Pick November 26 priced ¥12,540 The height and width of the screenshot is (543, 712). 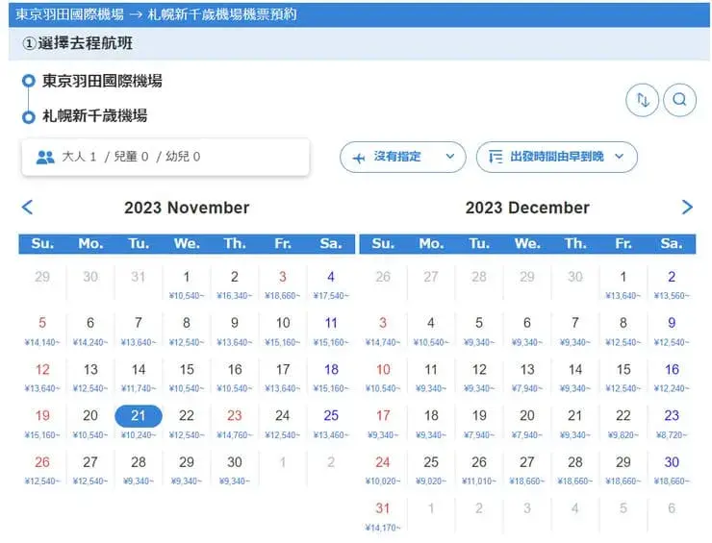click(x=42, y=469)
